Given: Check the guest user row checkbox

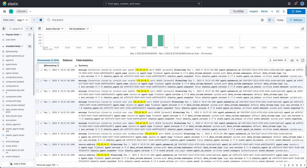Looking at the screenshot, I should pos(37,70).
